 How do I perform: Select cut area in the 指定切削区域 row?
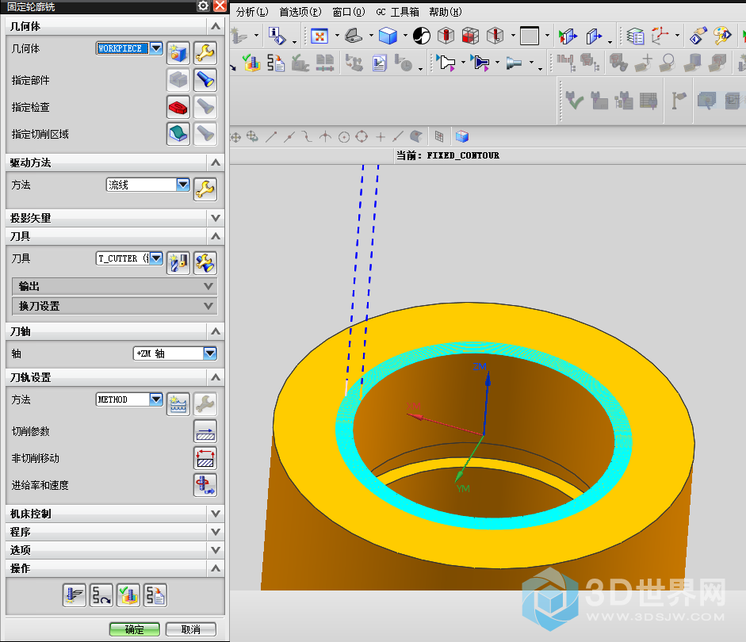click(178, 134)
